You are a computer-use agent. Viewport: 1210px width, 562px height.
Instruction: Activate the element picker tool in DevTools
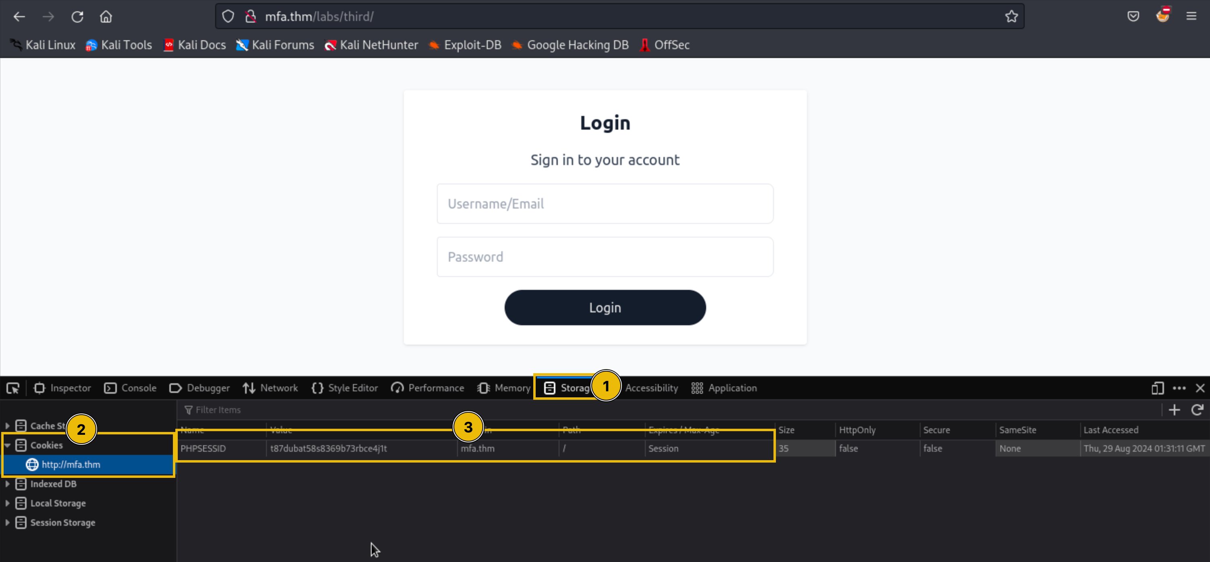point(12,388)
